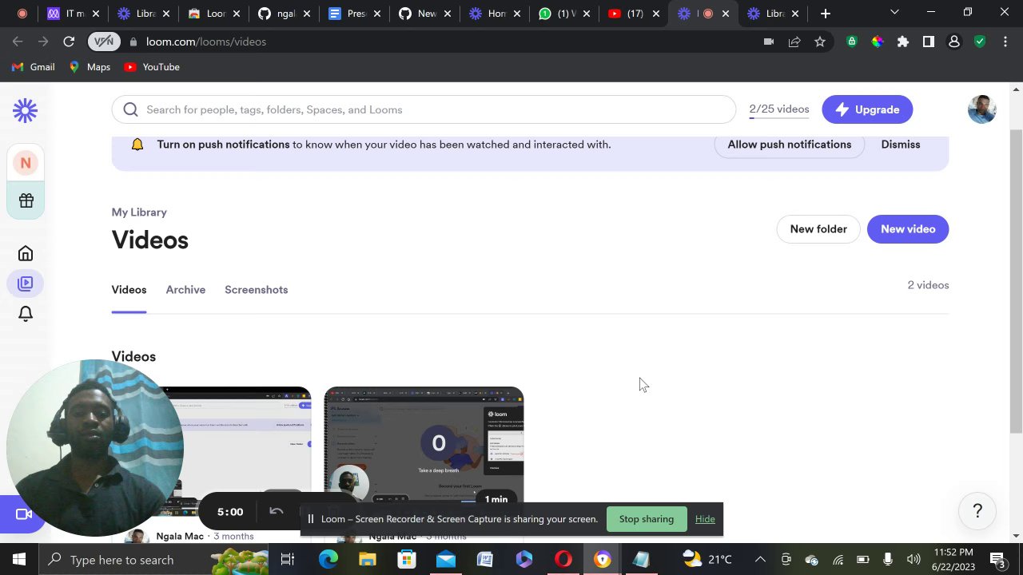Click page vertical scrollbar
The image size is (1023, 575).
[1016, 281]
